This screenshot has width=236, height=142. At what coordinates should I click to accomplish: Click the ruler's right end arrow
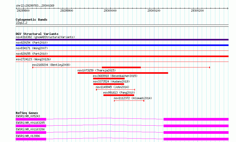tap(228, 8)
